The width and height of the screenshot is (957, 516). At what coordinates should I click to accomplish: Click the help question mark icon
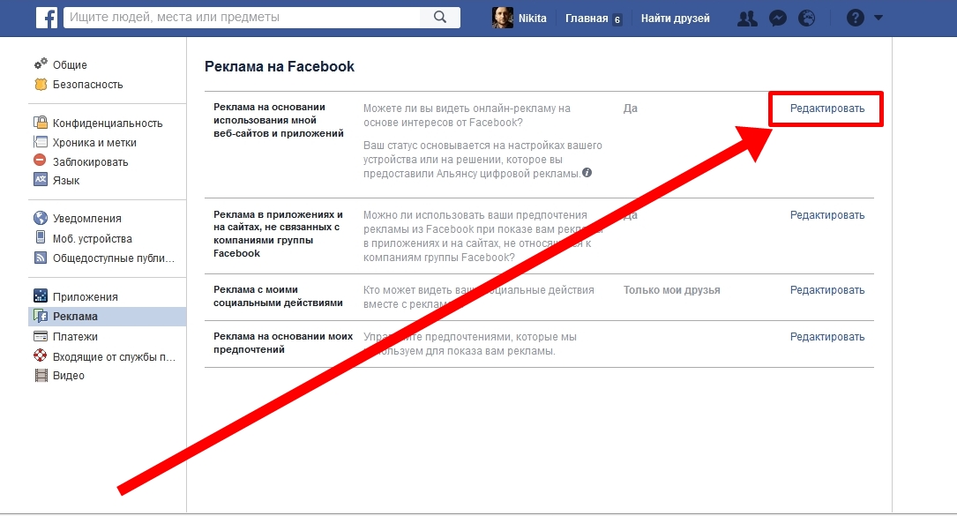(x=854, y=18)
